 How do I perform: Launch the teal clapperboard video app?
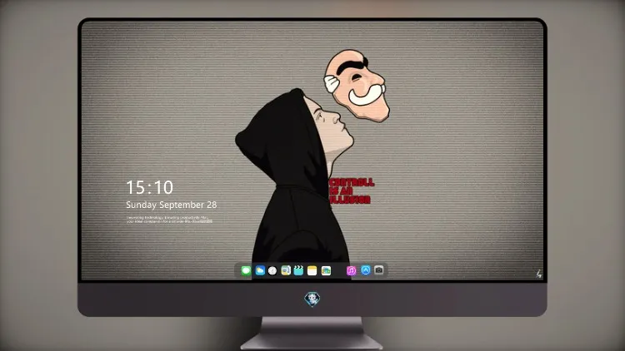click(298, 270)
